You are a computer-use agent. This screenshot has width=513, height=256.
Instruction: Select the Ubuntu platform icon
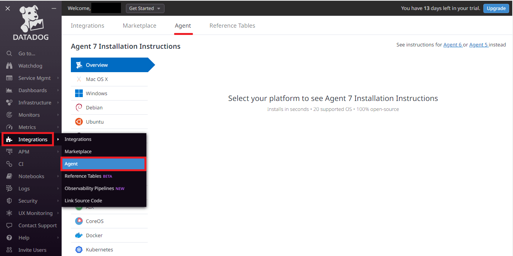(79, 122)
